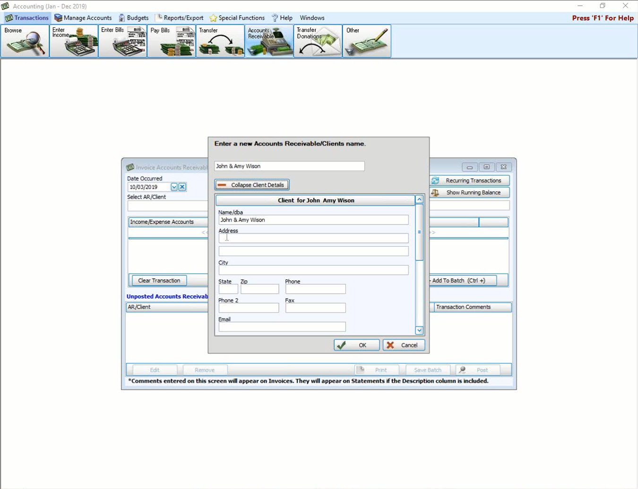Viewport: 638px width, 489px height.
Task: Collapse the Client Details section
Action: point(252,184)
